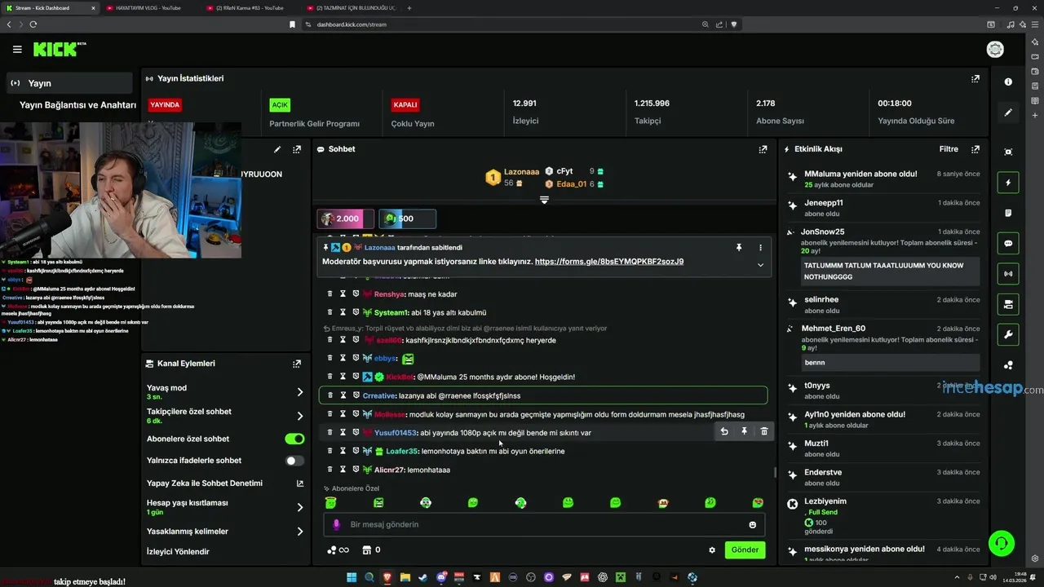Expand Yasaklanmış kelimeler settings
Screen dimensions: 1044x587
pyautogui.click(x=300, y=532)
